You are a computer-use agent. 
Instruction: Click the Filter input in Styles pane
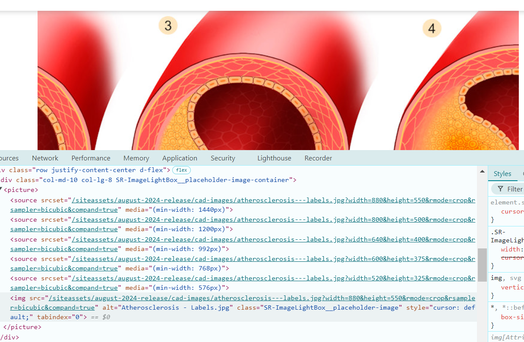(515, 189)
